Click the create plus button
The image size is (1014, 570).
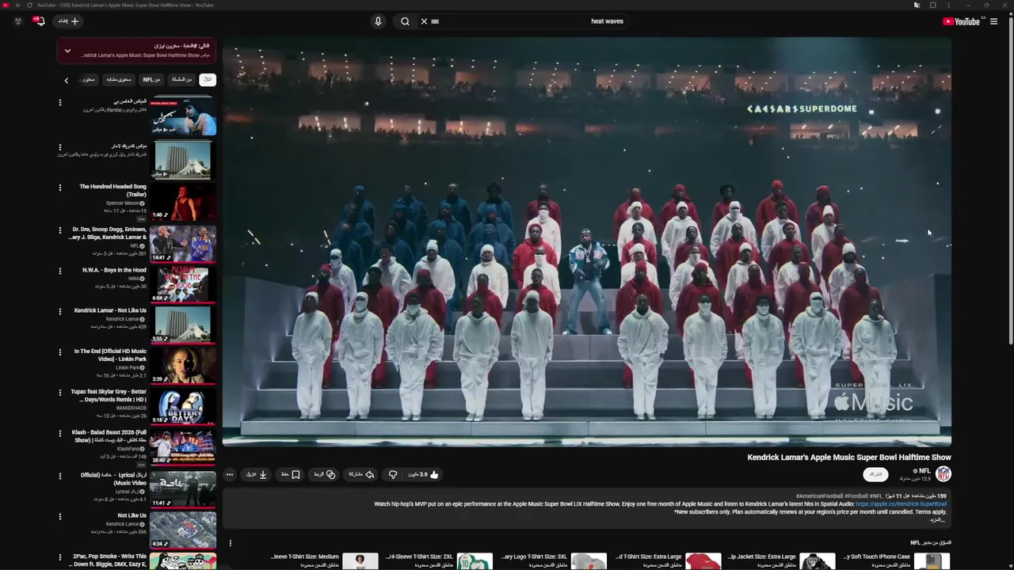[69, 21]
